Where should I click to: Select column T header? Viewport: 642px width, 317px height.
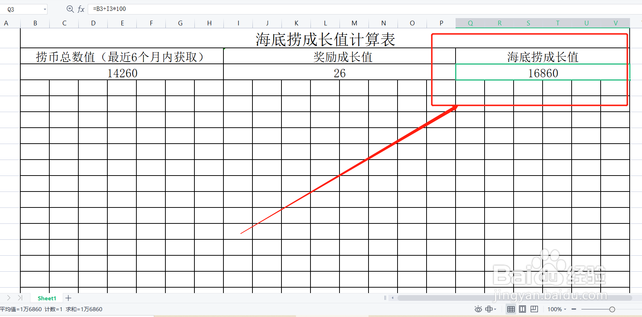(x=557, y=23)
